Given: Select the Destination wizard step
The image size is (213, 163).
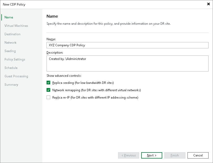Looking at the screenshot, I should tap(12, 34).
